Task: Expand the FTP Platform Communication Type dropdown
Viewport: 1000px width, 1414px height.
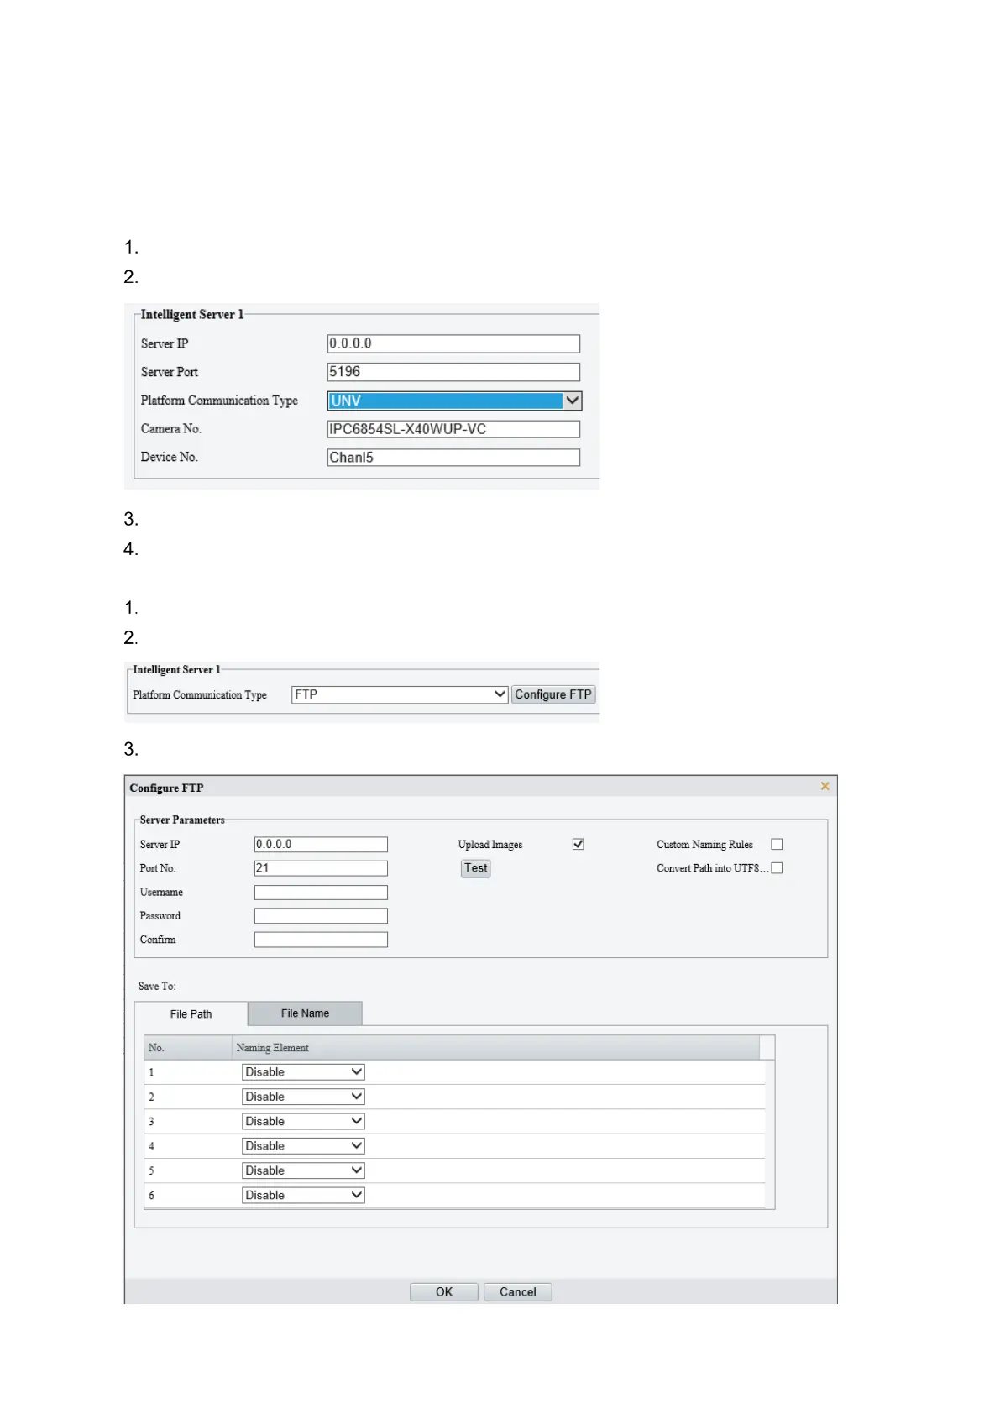Action: point(399,694)
